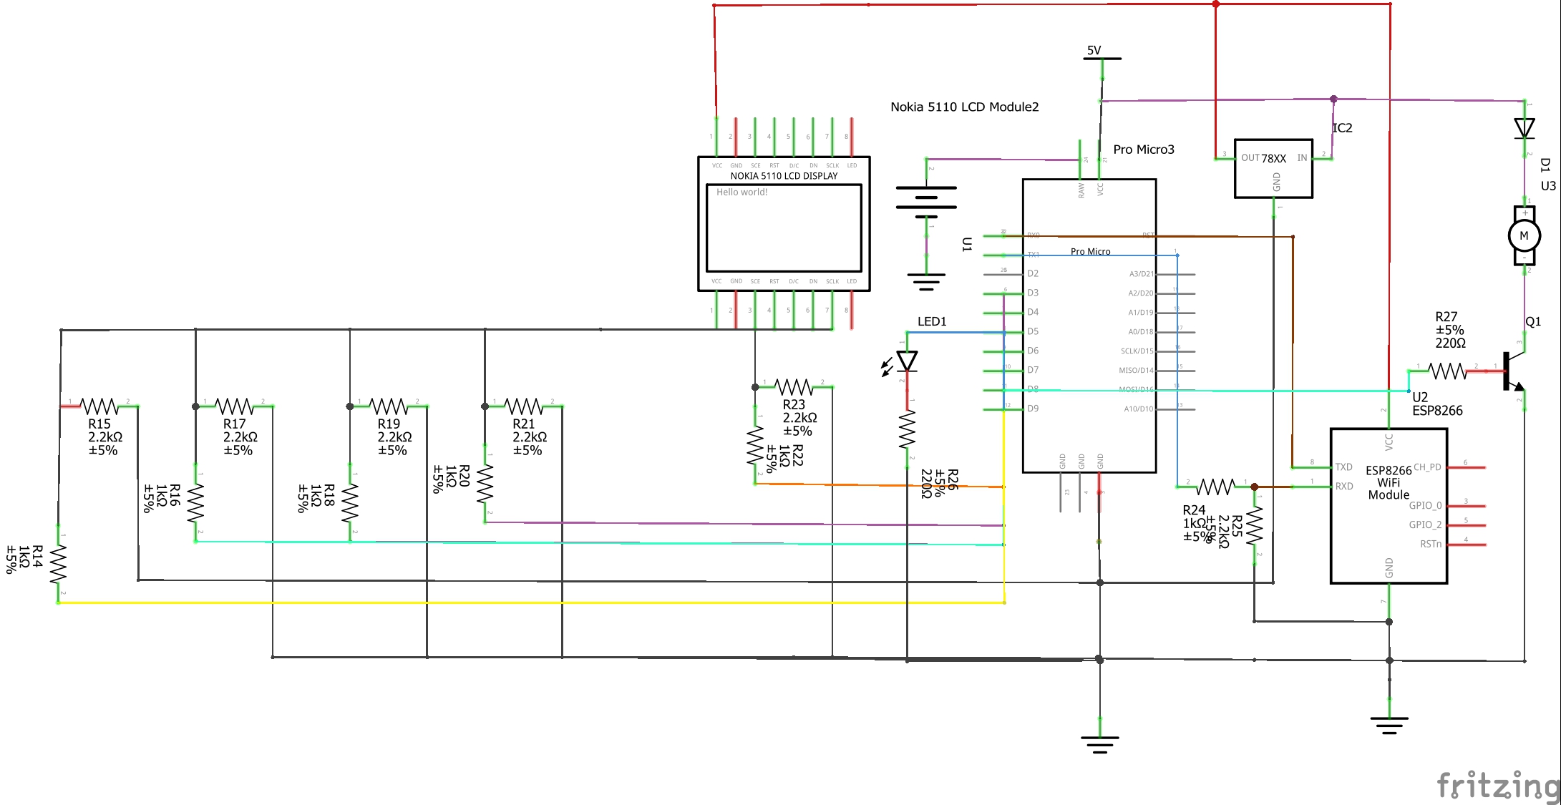Image resolution: width=1561 pixels, height=805 pixels.
Task: Click the DC motor symbol
Action: coord(1524,236)
